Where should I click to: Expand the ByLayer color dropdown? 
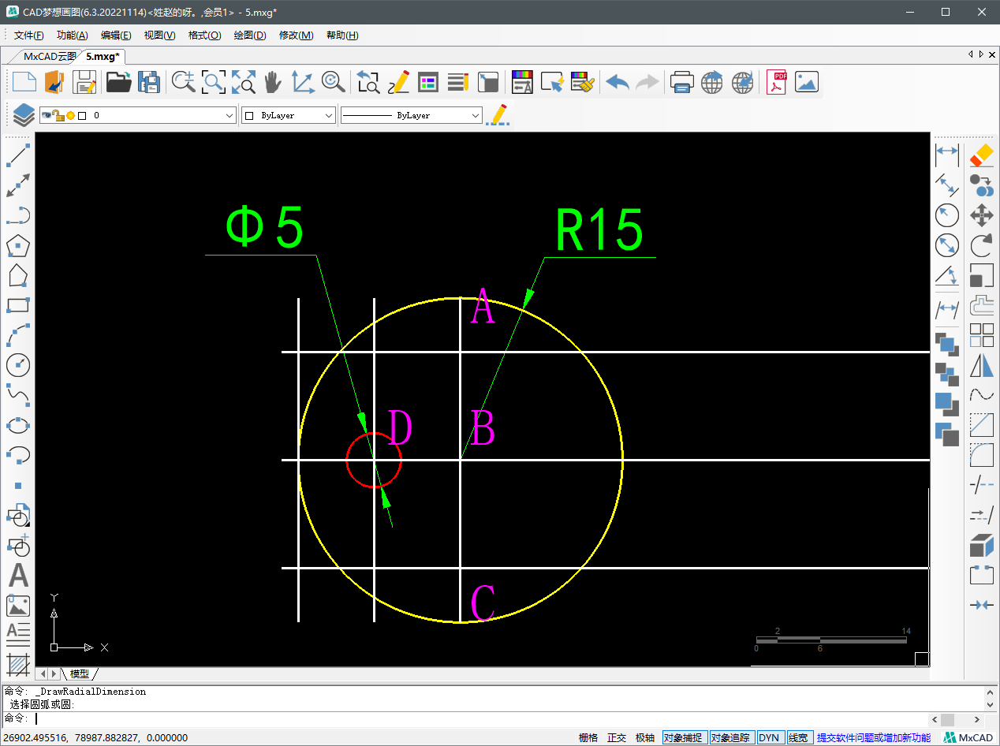click(330, 115)
